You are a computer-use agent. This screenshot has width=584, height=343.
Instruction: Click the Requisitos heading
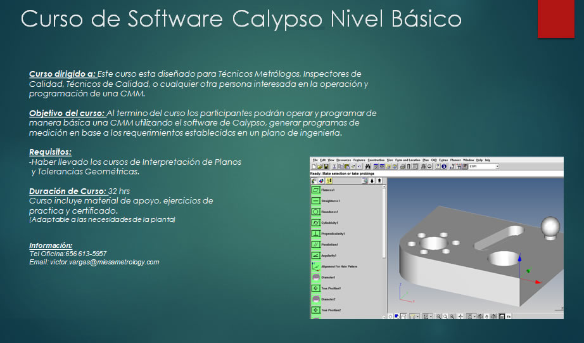[50, 152]
